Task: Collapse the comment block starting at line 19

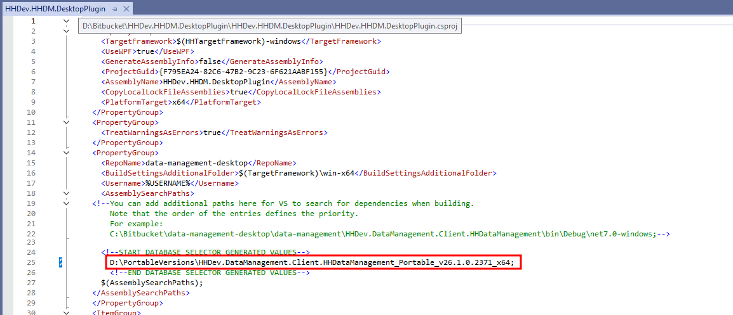Action: 67,203
